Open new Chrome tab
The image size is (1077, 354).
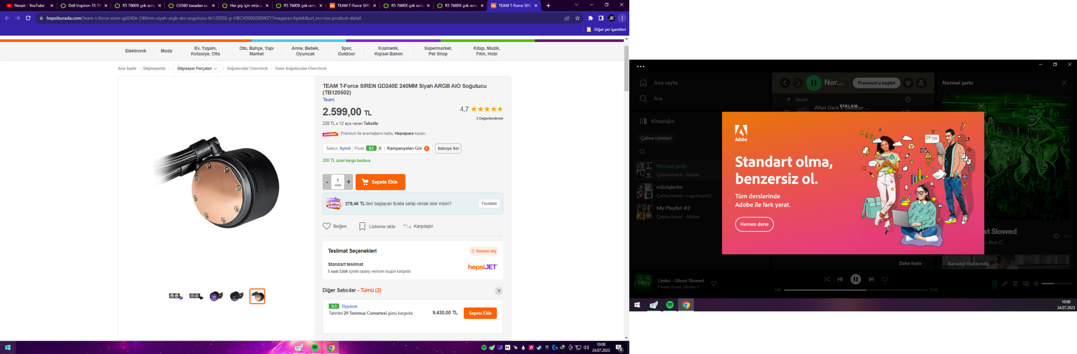tap(548, 6)
